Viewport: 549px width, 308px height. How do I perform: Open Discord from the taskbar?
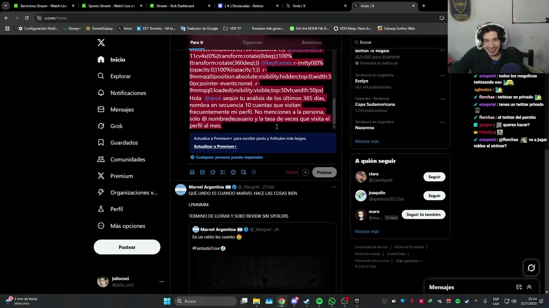pos(294,301)
